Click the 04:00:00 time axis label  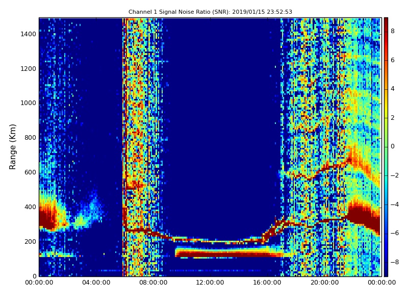click(96, 283)
